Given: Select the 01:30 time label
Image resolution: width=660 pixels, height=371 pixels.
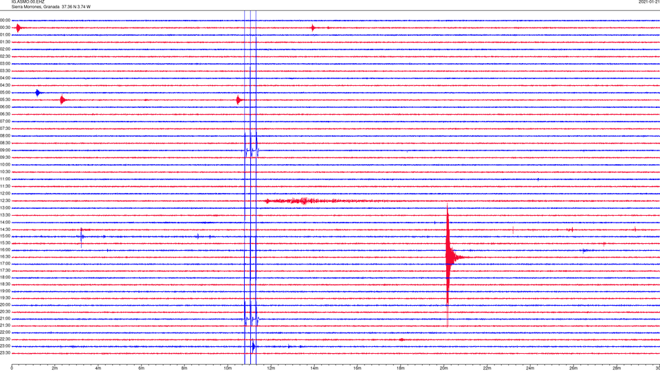Looking at the screenshot, I should click(x=5, y=42).
